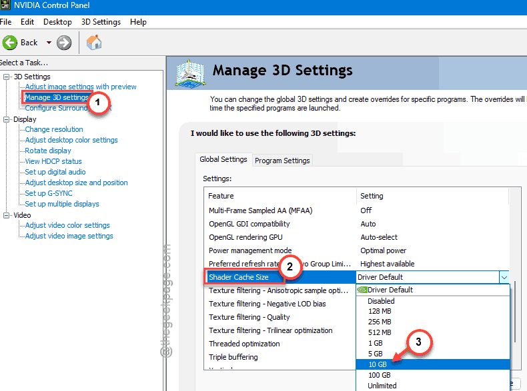Viewport: 527px width, 391px height.
Task: Open the Back history dropdown arrow
Action: click(49, 43)
